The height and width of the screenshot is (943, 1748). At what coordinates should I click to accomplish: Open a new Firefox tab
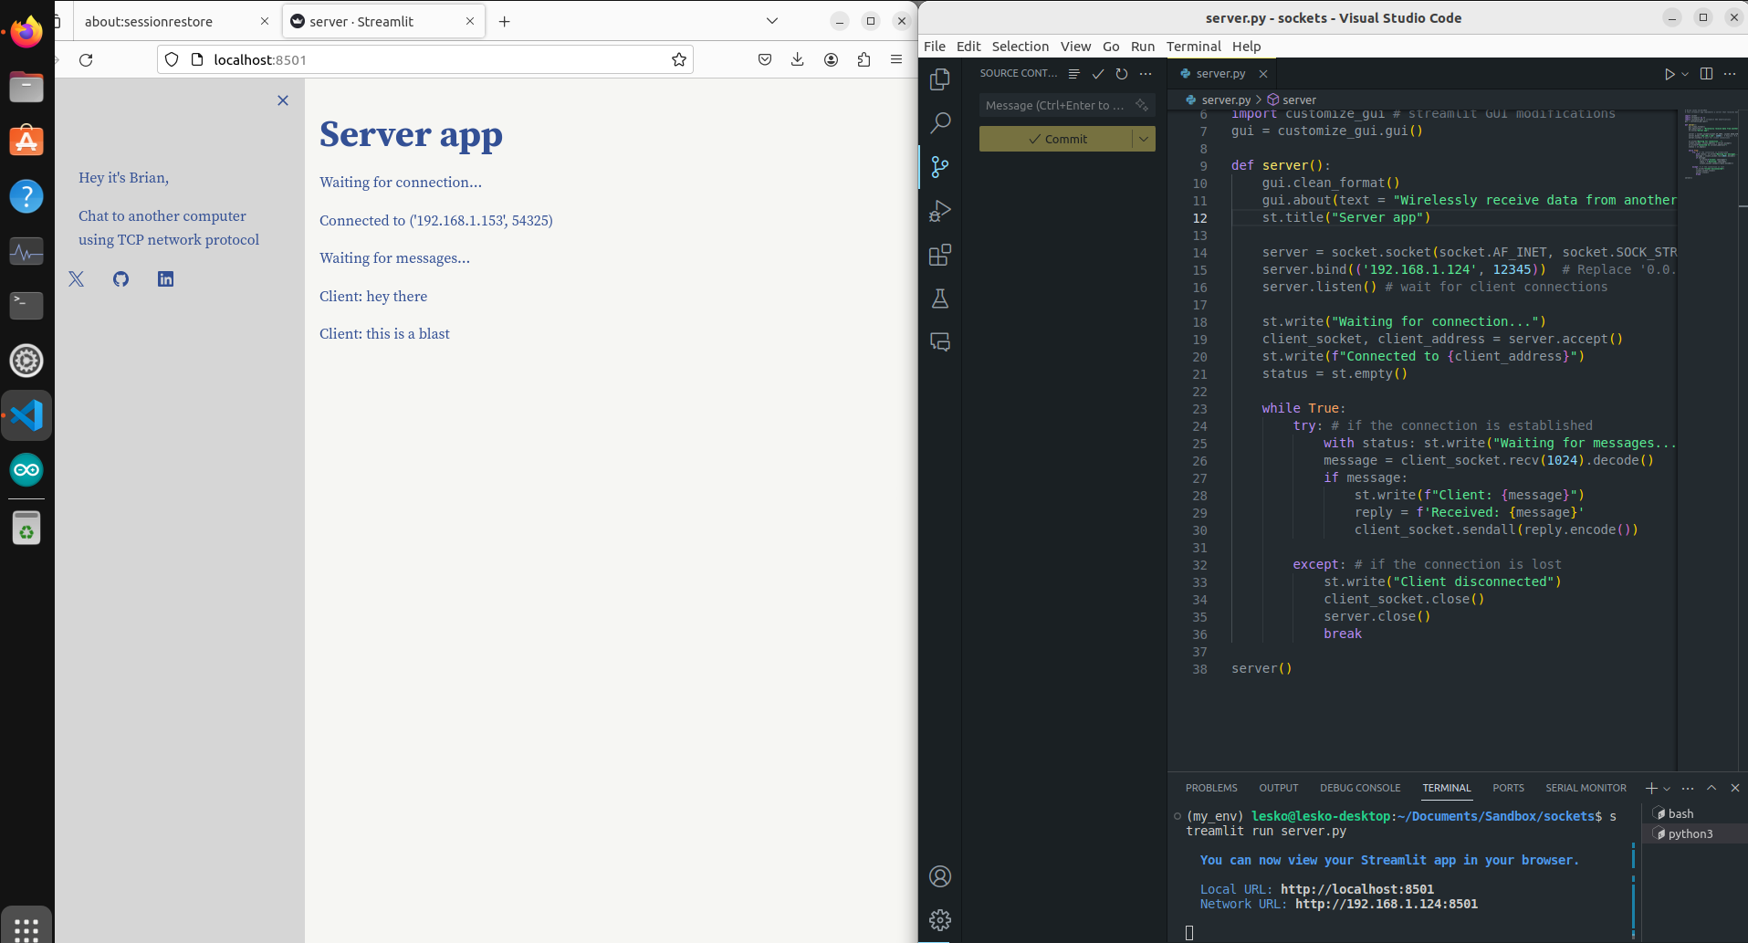(x=504, y=21)
